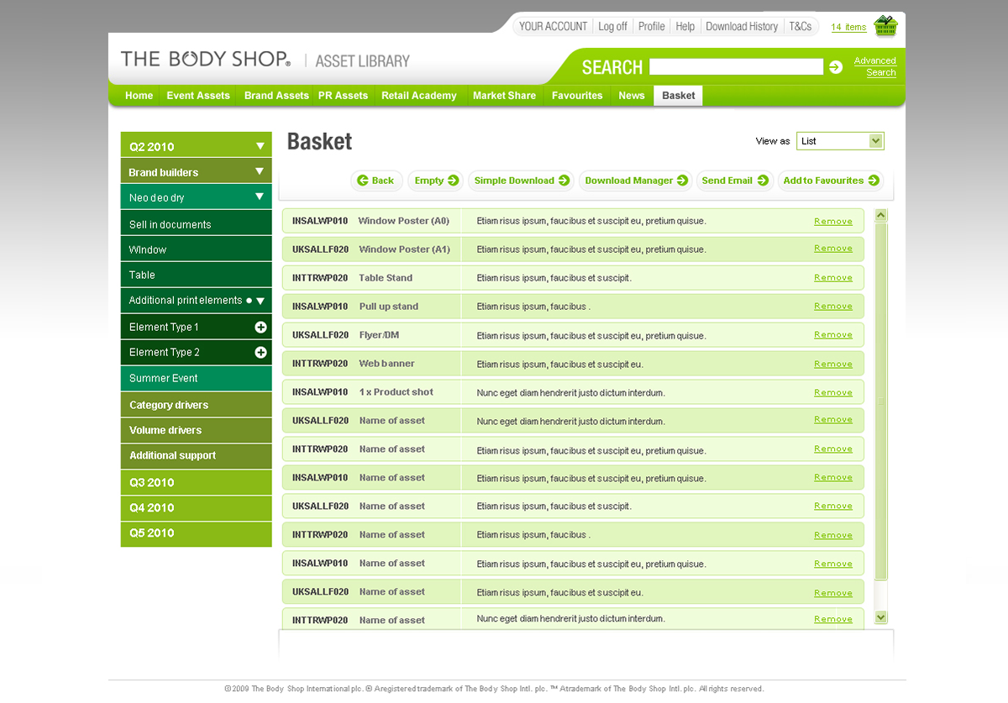Toggle Additional print elements arrow
This screenshot has height=703, width=1008.
point(260,301)
